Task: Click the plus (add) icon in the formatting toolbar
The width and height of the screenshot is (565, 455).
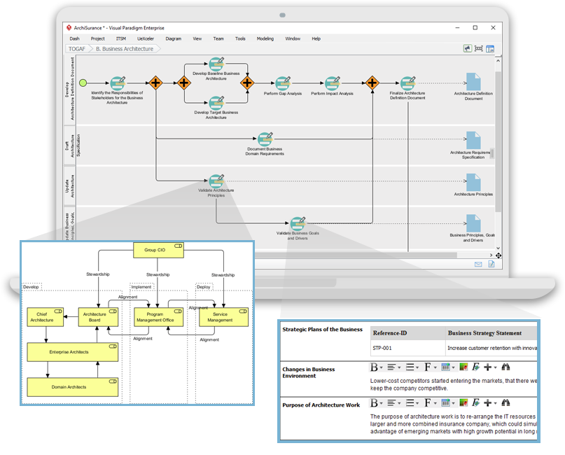Action: coord(487,367)
